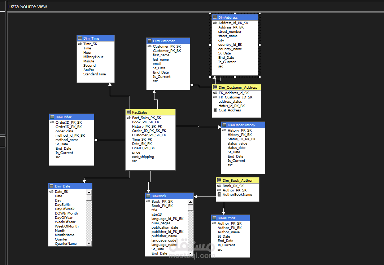Click key icon beside Date_SK

[x=51, y=191]
